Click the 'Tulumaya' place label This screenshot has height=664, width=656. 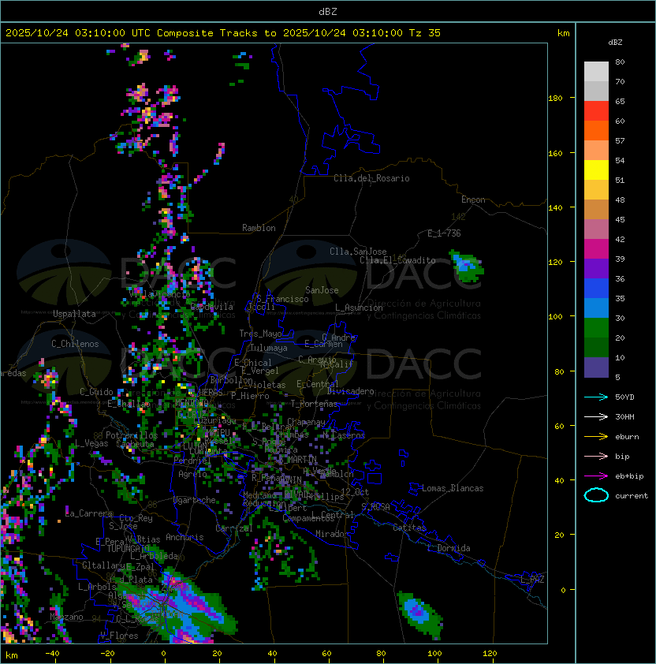click(x=269, y=348)
